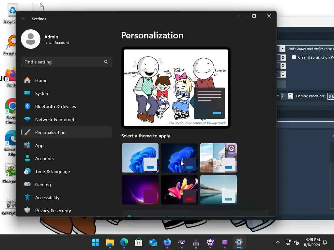Apply the colorful Captured Motion theme
The image size is (334, 250).
click(179, 190)
